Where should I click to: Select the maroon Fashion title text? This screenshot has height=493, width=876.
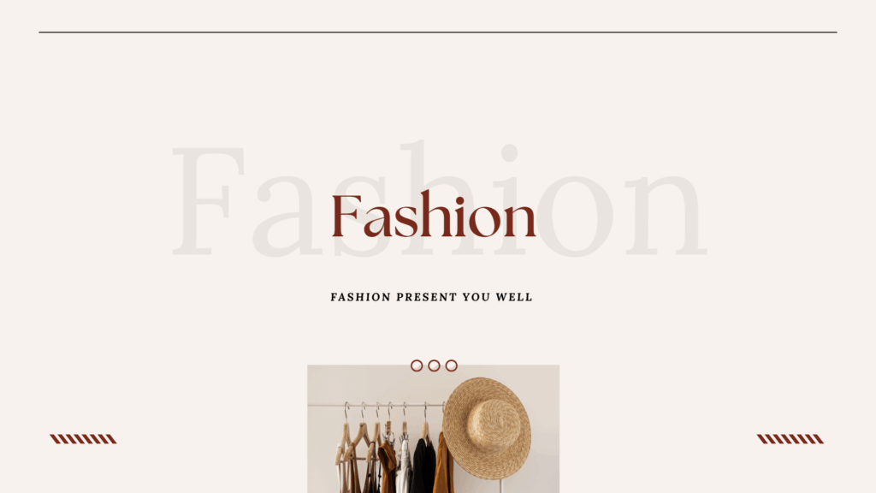click(434, 215)
